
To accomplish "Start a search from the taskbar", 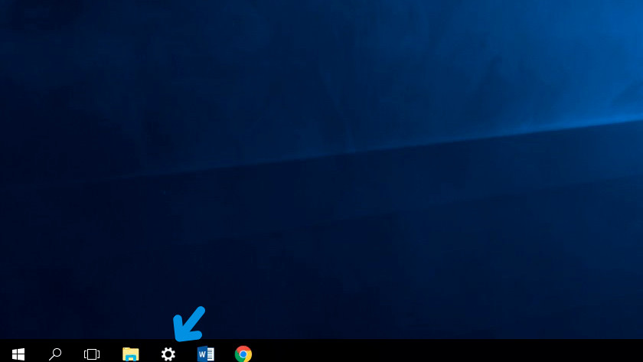I will [55, 354].
